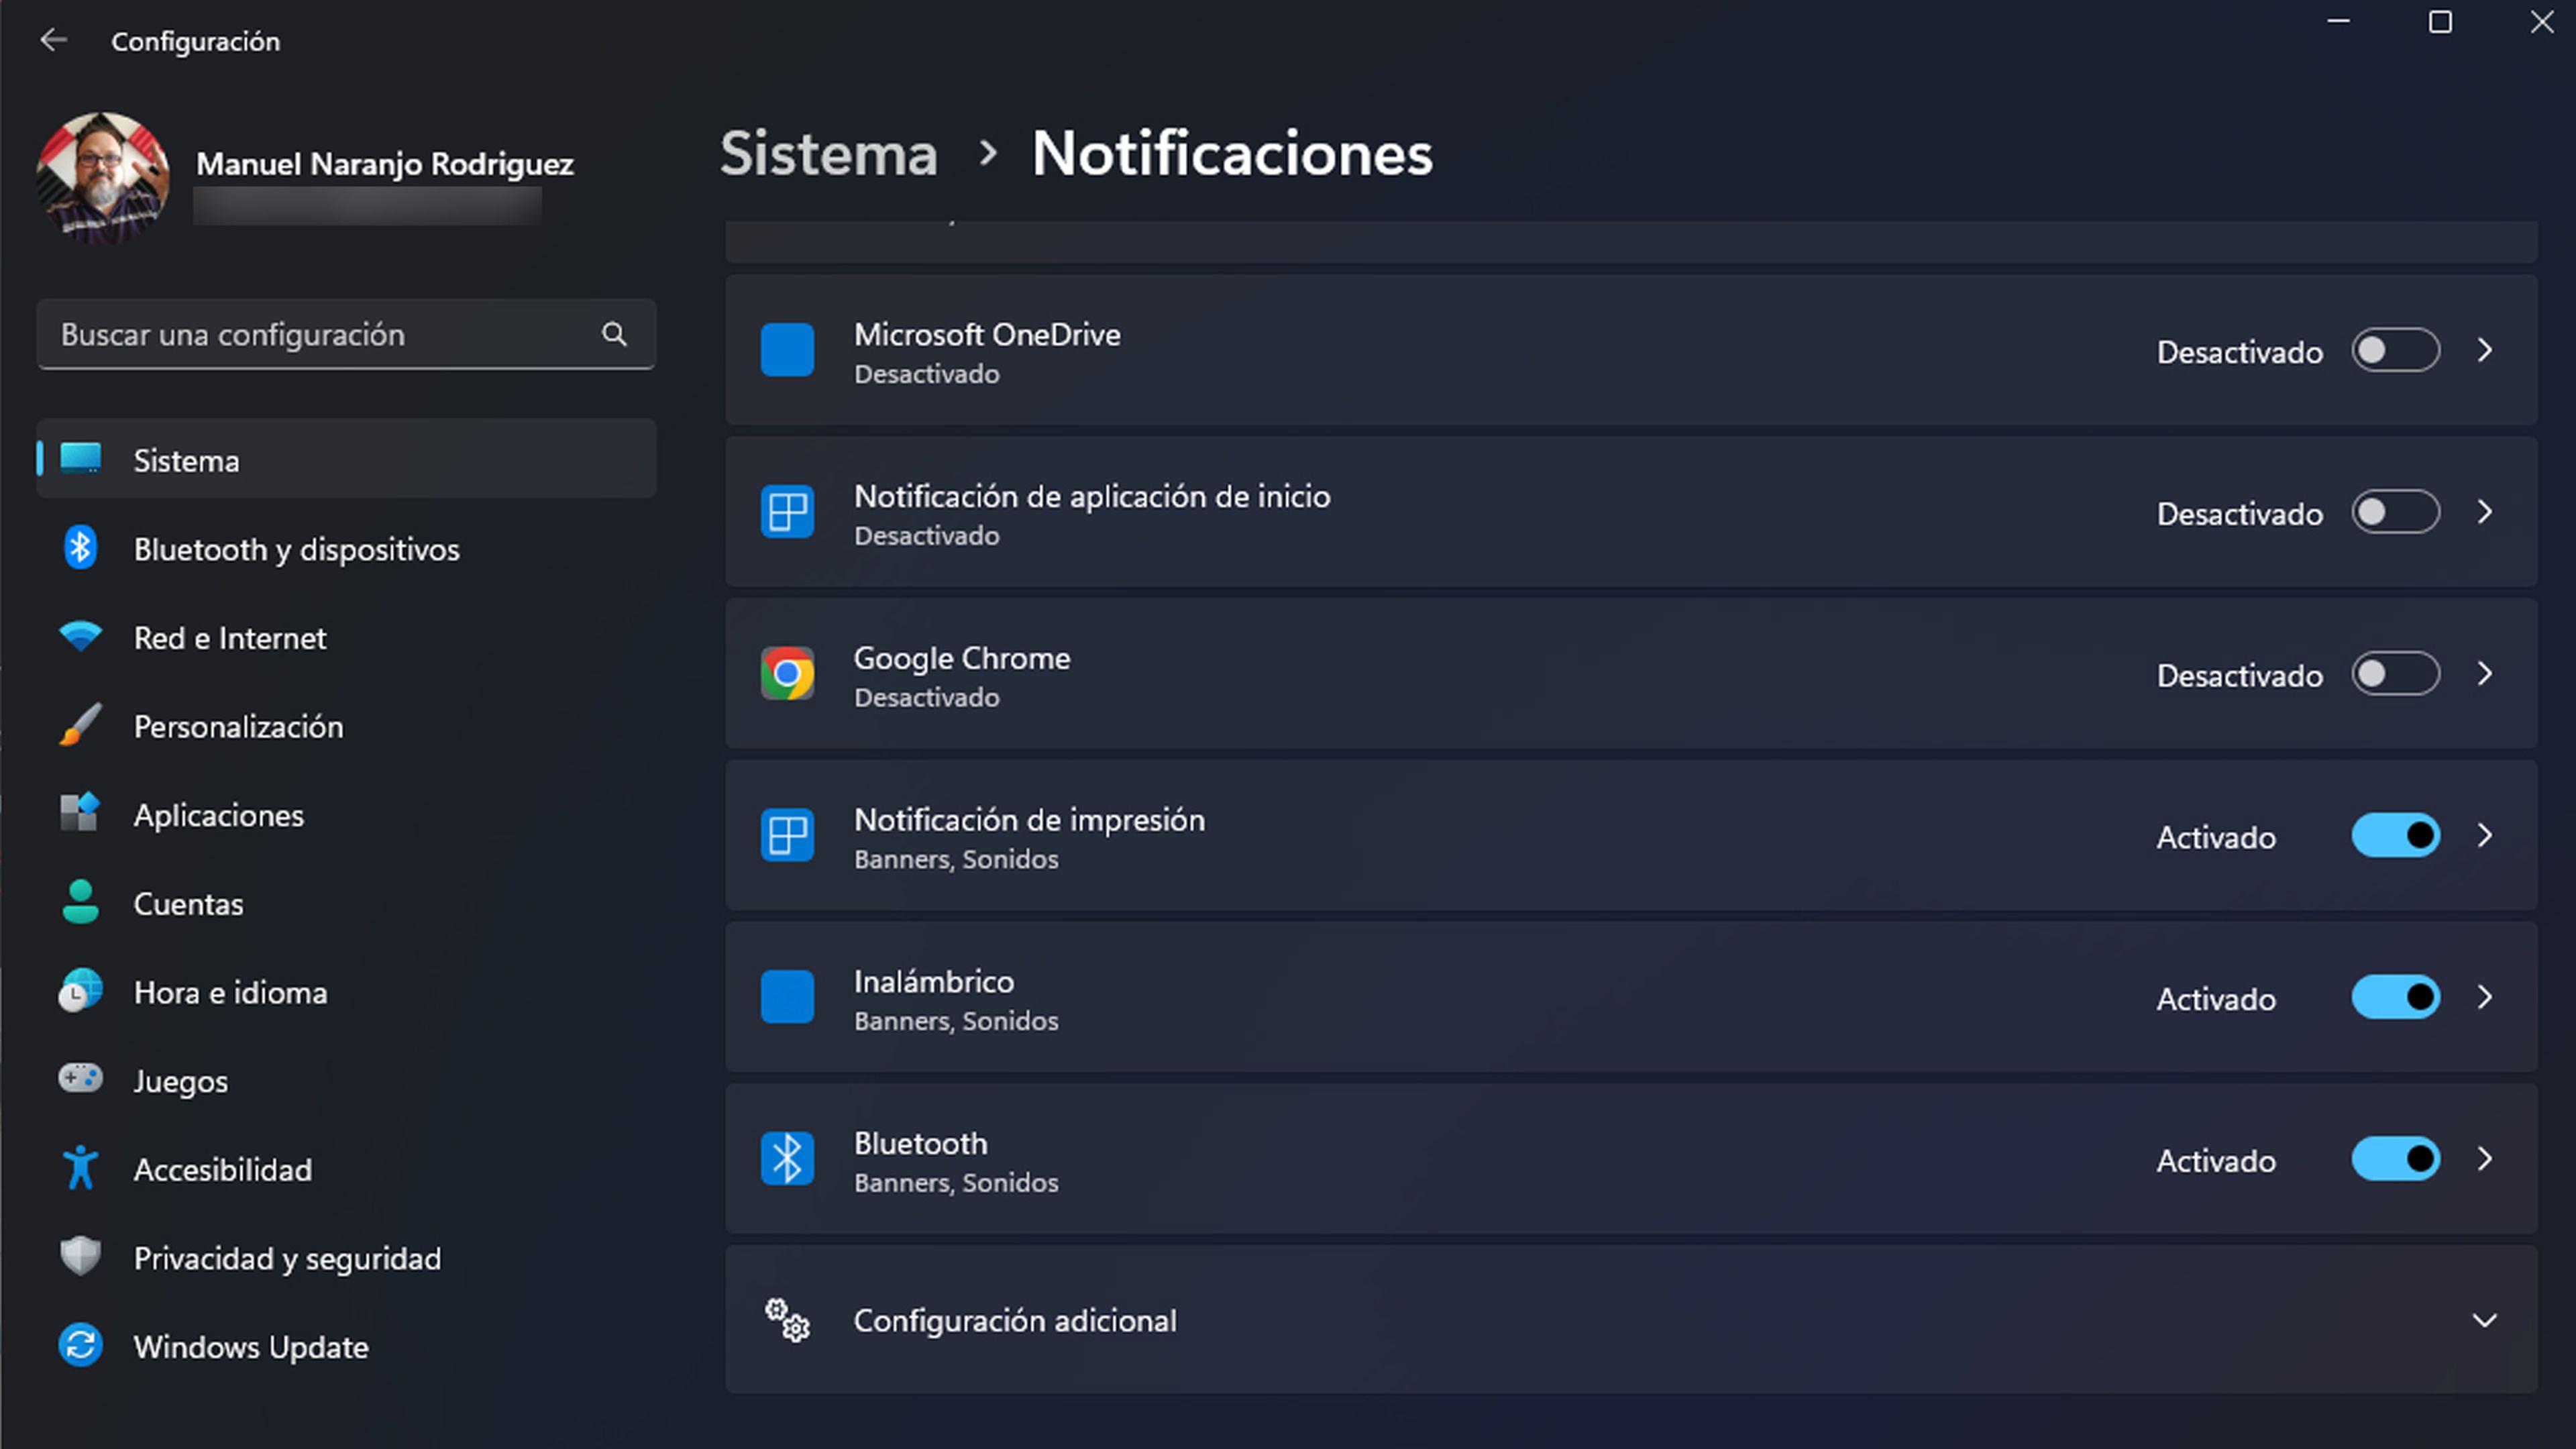Image resolution: width=2576 pixels, height=1449 pixels.
Task: Open Hora e idioma settings
Action: pyautogui.click(x=346, y=992)
